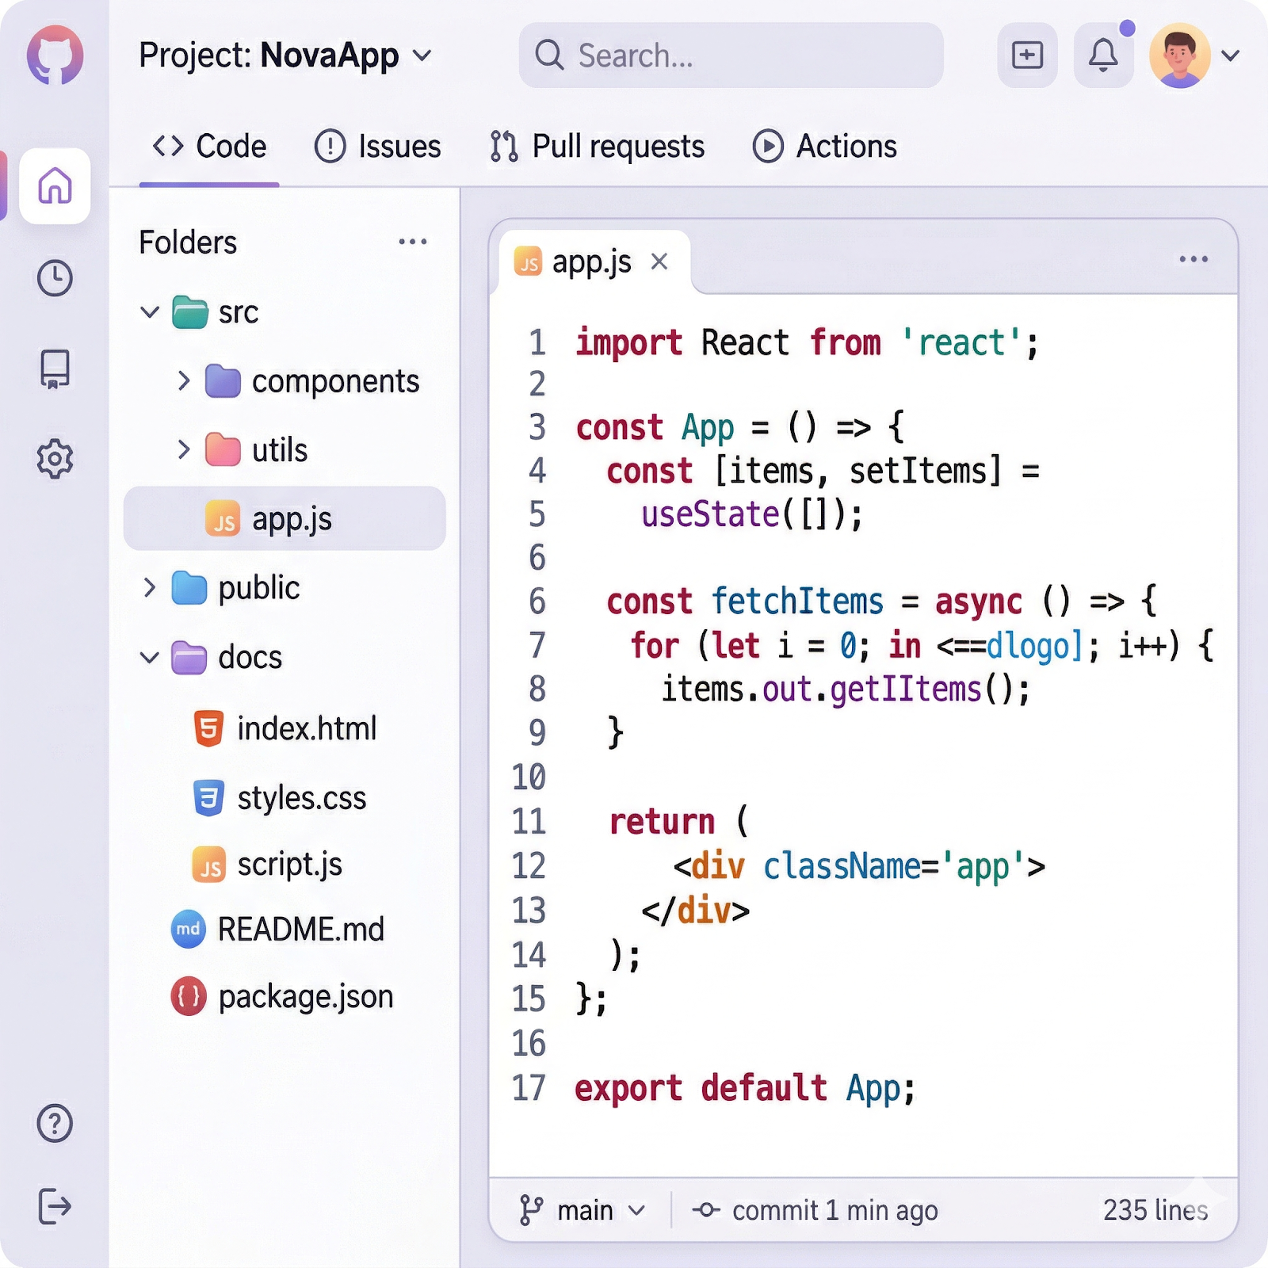
Task: Click the GitHub logo icon
Action: pos(55,55)
